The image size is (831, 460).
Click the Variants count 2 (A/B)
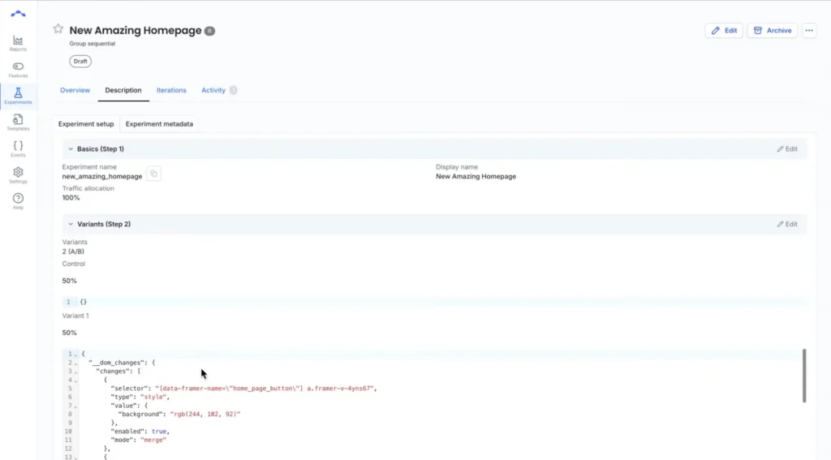point(73,251)
